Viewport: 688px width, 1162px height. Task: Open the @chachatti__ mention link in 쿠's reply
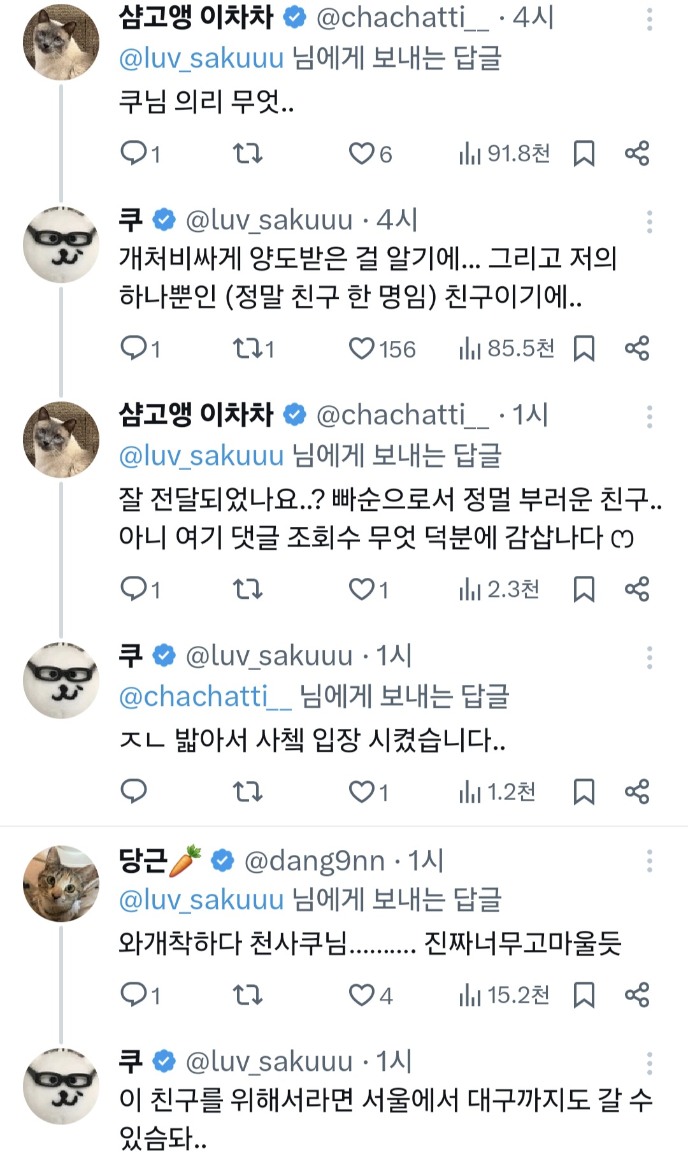(205, 696)
